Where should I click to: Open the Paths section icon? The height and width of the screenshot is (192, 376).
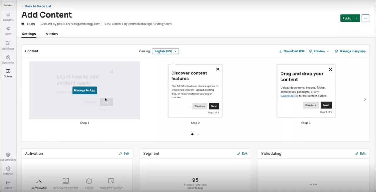[8, 31]
